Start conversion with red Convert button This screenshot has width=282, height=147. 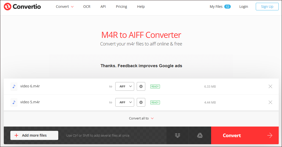[245, 135]
